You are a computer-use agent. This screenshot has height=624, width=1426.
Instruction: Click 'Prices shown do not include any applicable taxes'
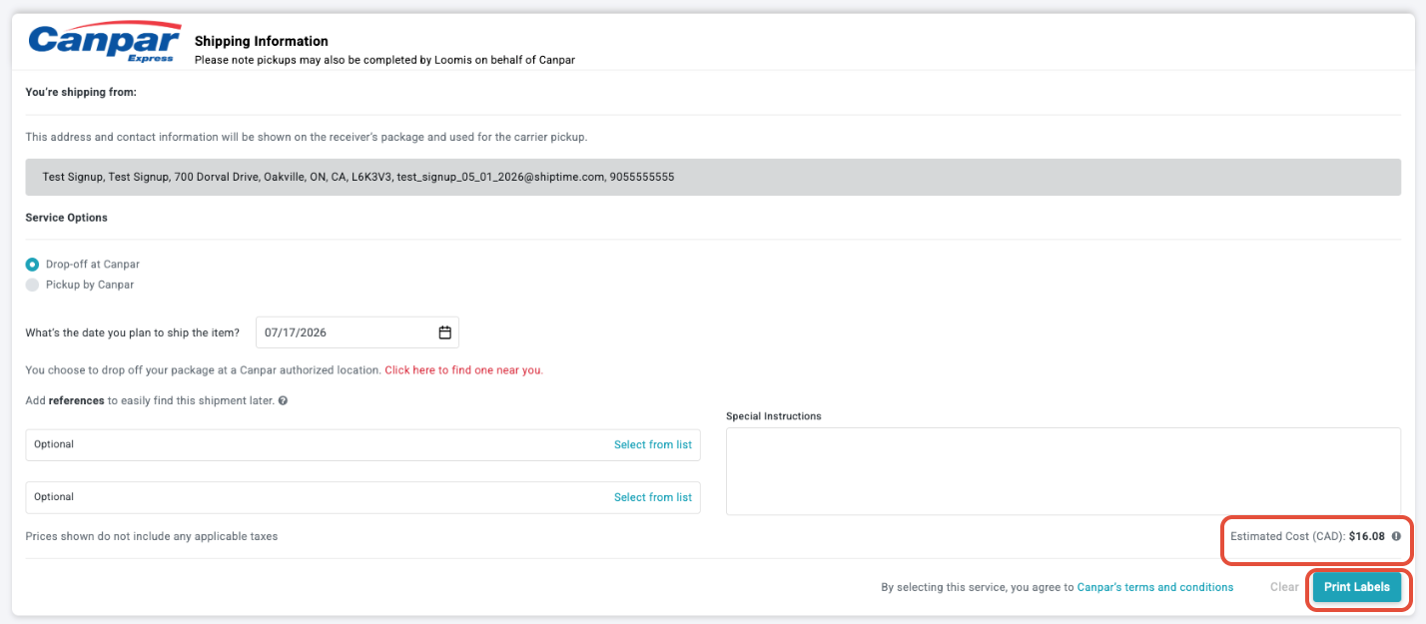152,536
